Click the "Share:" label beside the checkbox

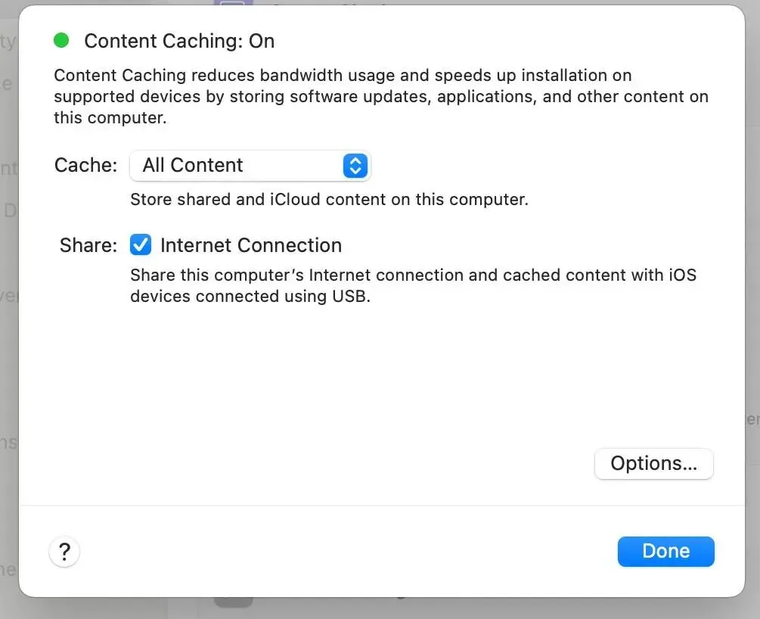coord(88,245)
